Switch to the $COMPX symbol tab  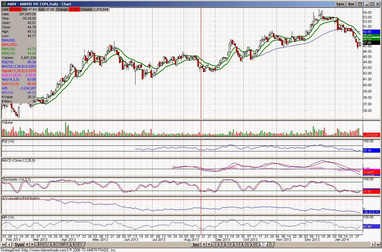(61, 245)
